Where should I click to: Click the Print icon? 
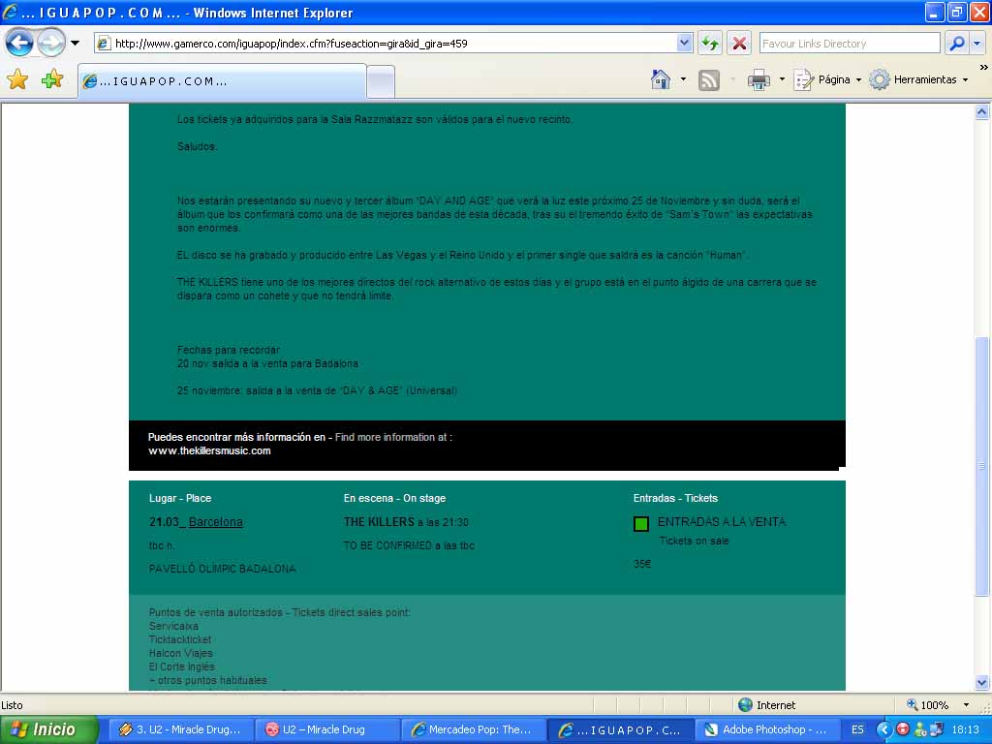(x=759, y=79)
